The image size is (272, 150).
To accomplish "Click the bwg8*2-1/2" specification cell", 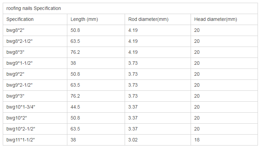I will click(20, 41).
